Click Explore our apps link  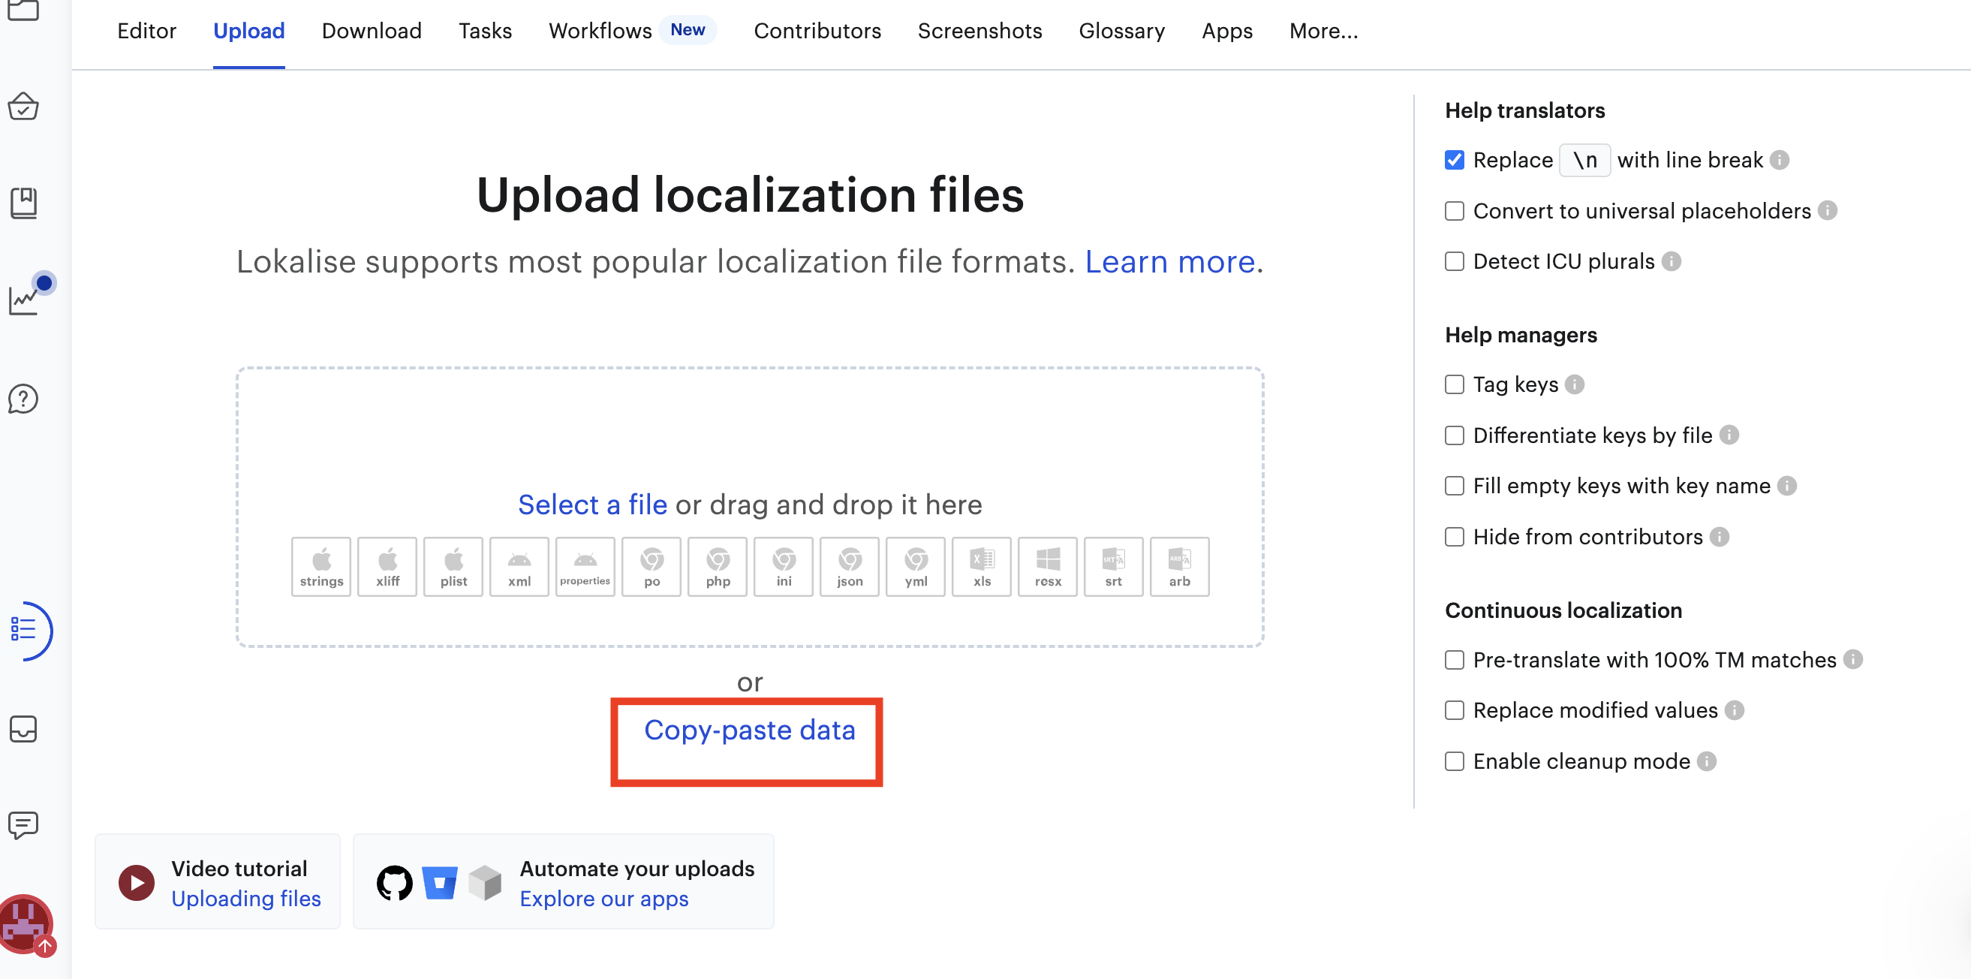click(604, 898)
